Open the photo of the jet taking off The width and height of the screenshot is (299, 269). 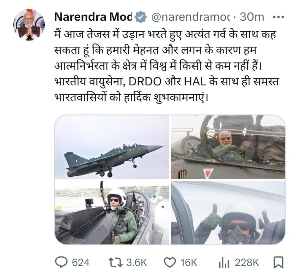pyautogui.click(x=112, y=147)
